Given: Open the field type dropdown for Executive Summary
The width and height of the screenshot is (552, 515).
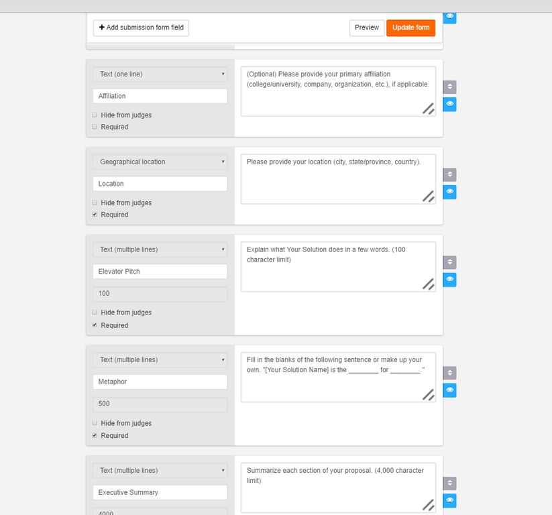Looking at the screenshot, I should pyautogui.click(x=160, y=470).
